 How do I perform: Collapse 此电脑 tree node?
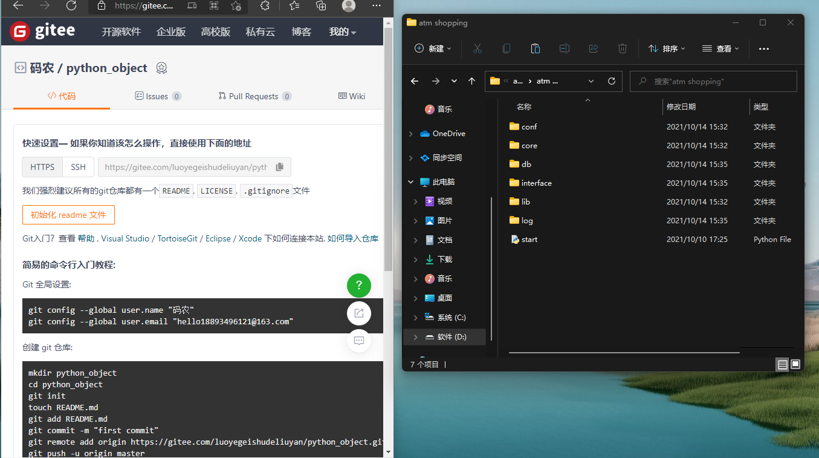click(411, 182)
